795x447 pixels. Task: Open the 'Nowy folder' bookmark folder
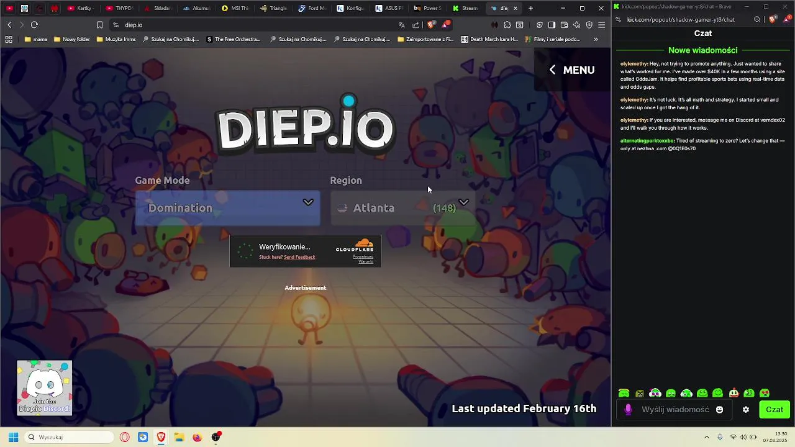pyautogui.click(x=72, y=39)
